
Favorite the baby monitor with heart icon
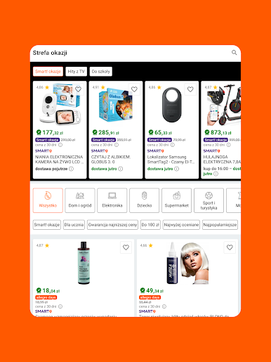pos(78,89)
